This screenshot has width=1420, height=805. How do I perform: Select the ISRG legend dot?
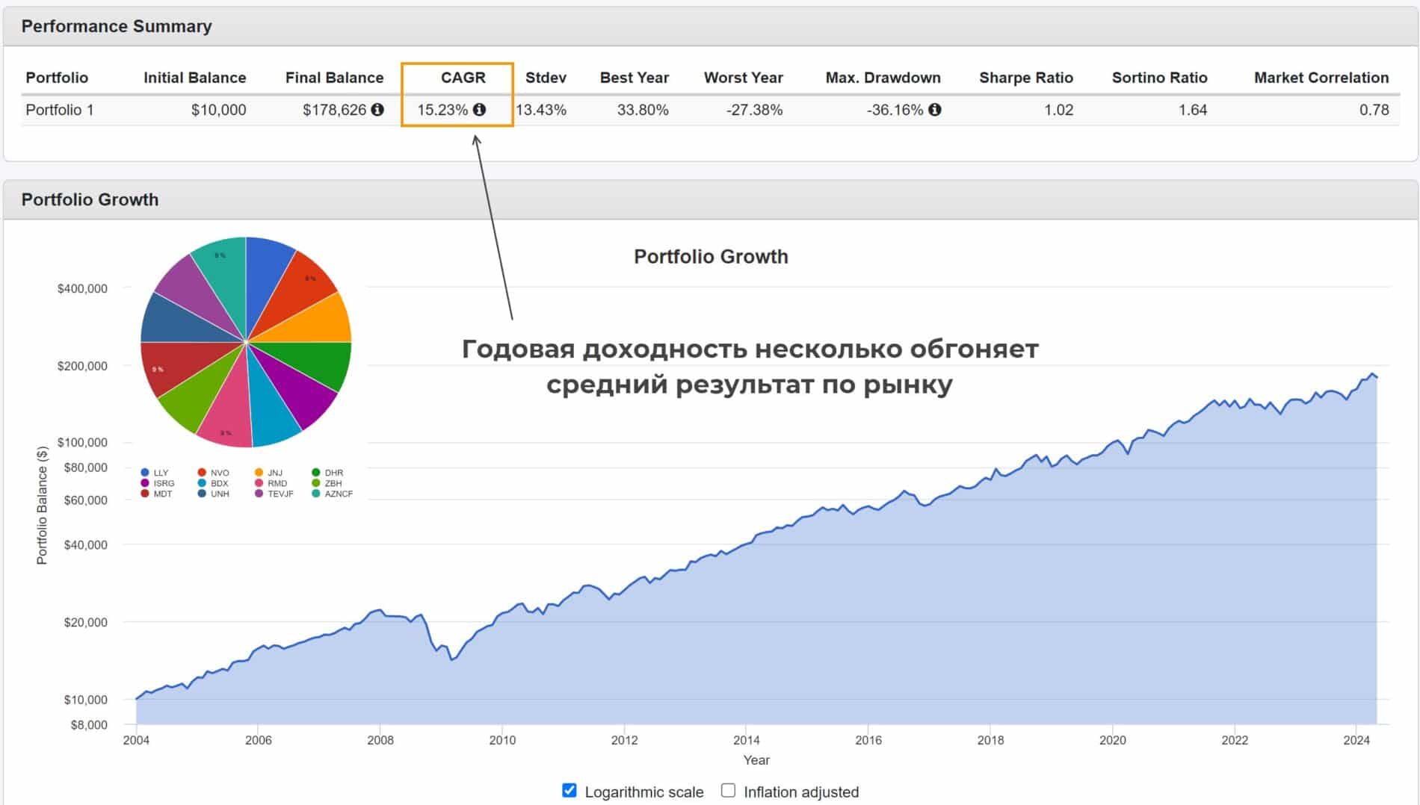[x=145, y=483]
